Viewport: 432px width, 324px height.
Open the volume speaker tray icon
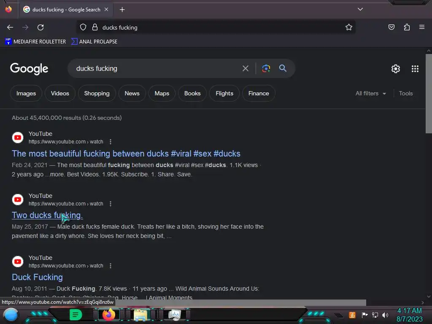tap(385, 315)
